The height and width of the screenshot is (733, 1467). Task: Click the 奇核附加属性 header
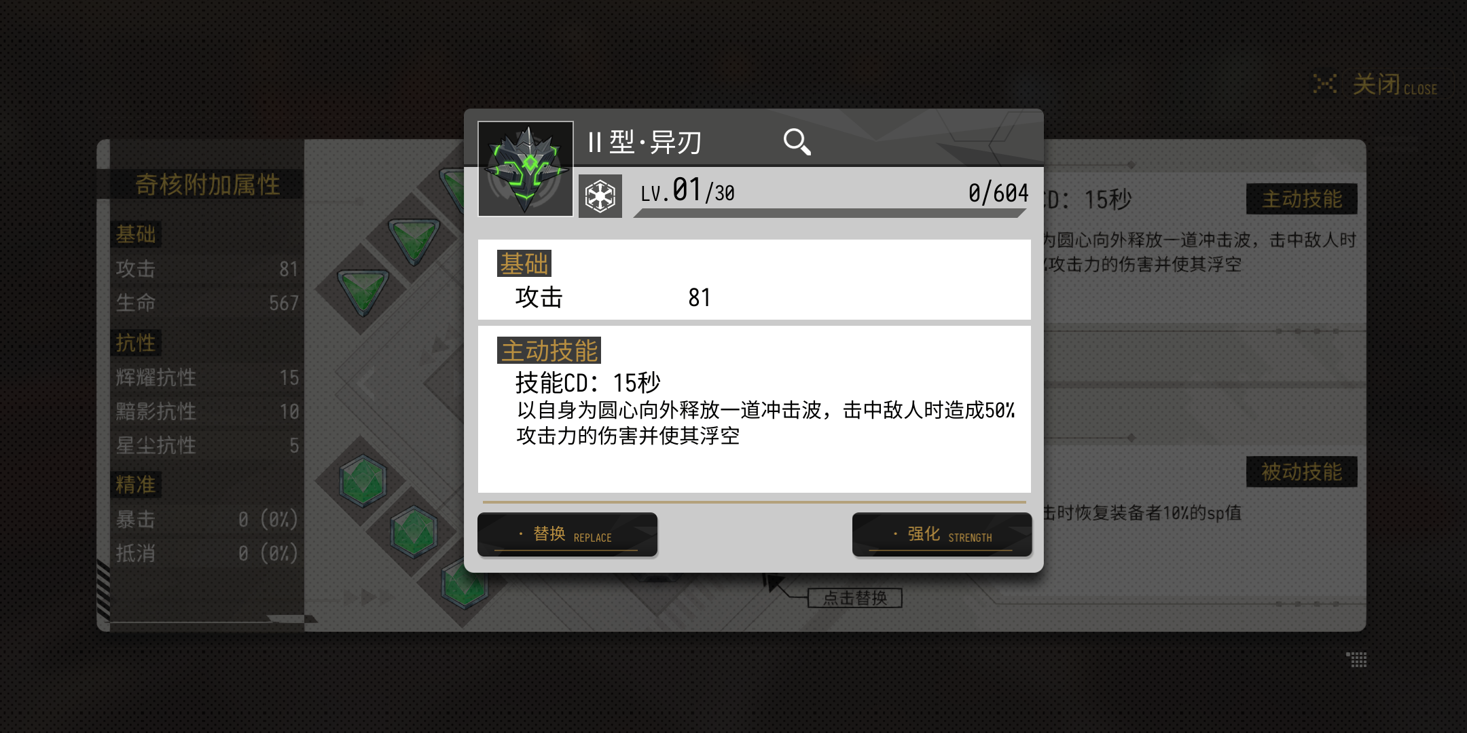[207, 184]
